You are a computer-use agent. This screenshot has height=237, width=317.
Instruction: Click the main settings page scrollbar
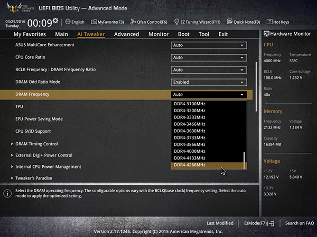(x=256, y=87)
